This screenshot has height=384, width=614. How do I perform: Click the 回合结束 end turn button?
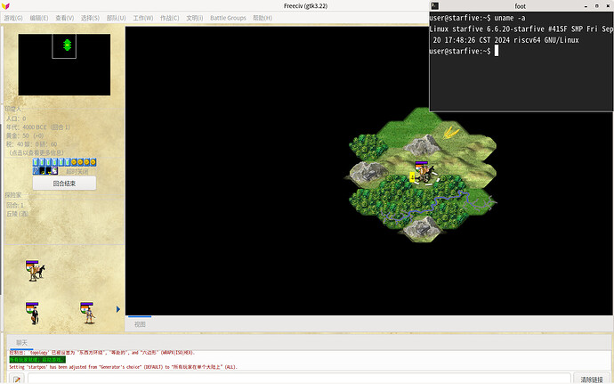[x=64, y=184]
